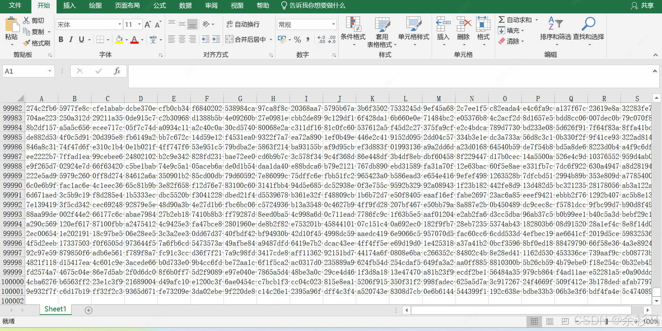Screen dimensions: 662x331
Task: Toggle underline formatting
Action: [81, 40]
